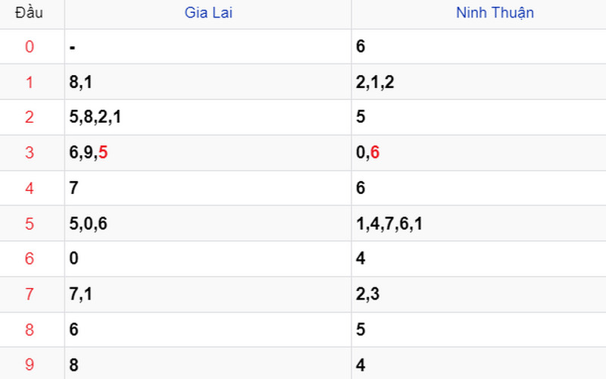Select row head number 3
This screenshot has height=379, width=606.
30,153
